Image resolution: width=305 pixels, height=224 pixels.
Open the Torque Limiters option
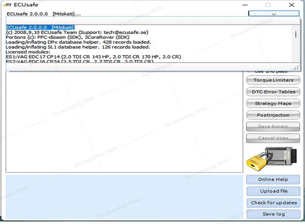click(273, 80)
